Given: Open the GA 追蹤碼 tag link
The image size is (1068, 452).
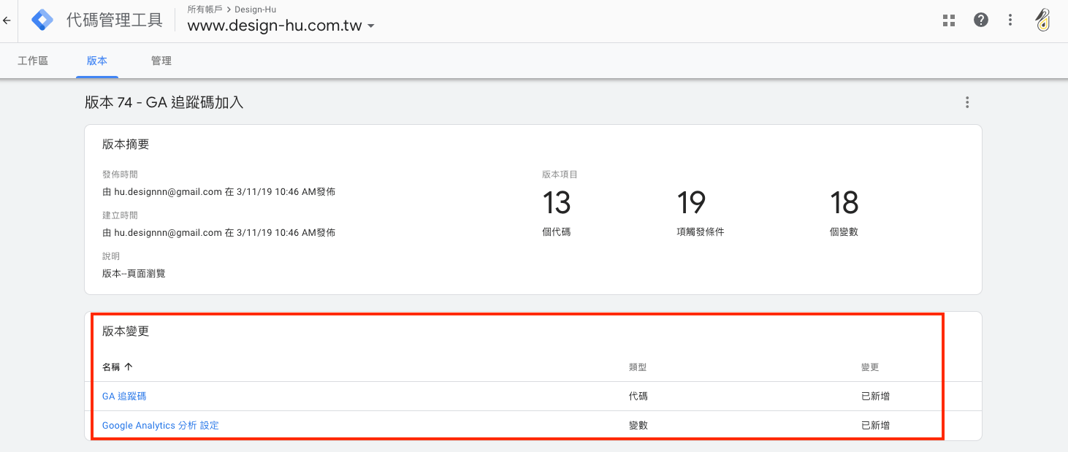Looking at the screenshot, I should point(124,396).
